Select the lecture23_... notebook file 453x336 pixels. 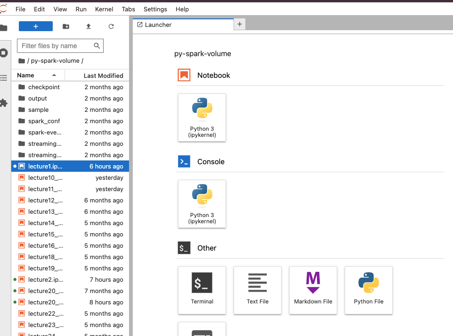coord(70,325)
